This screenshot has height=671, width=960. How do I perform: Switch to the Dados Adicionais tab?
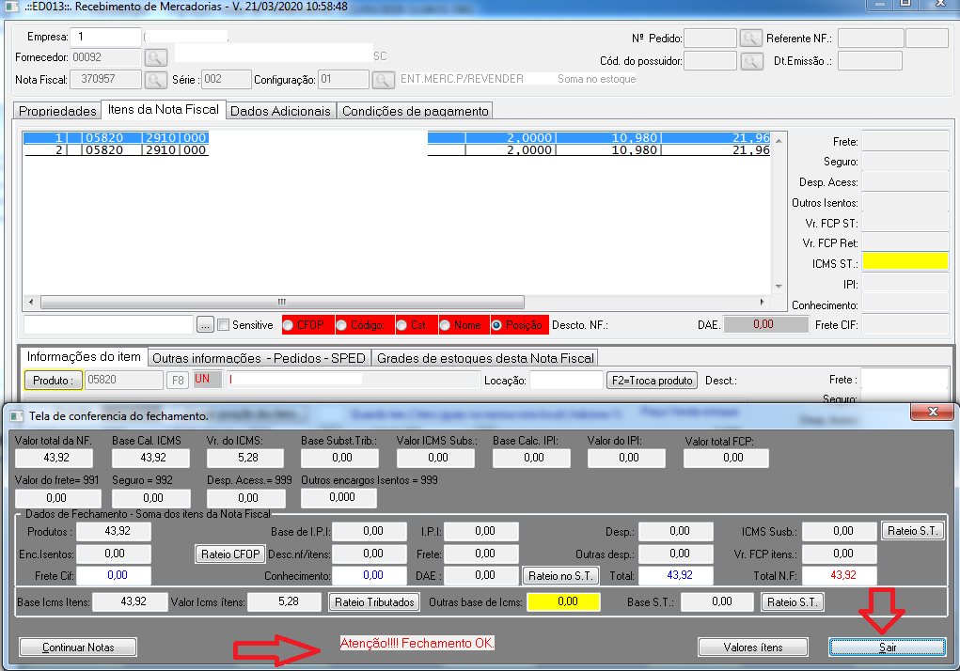coord(280,111)
